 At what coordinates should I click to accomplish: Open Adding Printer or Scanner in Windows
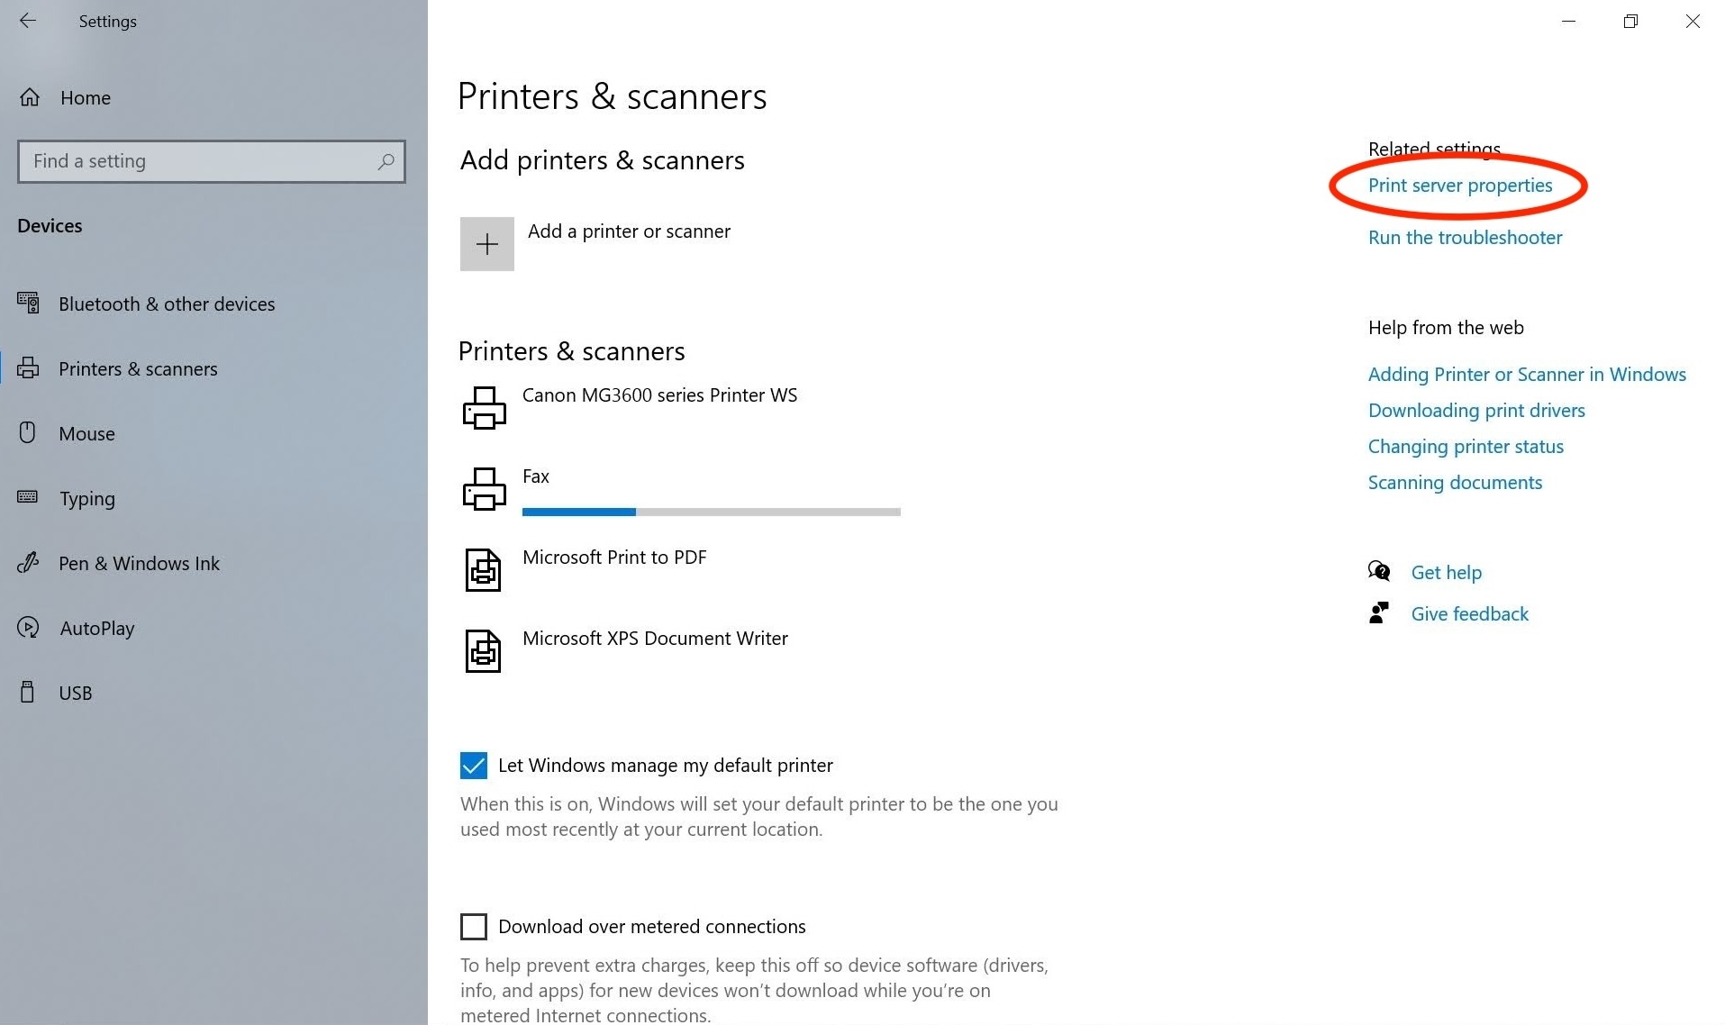point(1527,375)
